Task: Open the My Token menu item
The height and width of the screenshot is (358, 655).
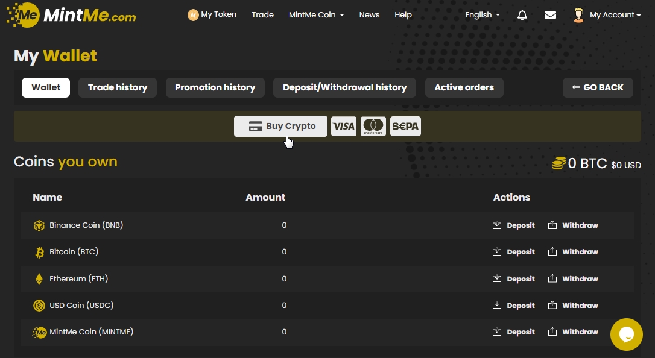Action: (x=212, y=14)
